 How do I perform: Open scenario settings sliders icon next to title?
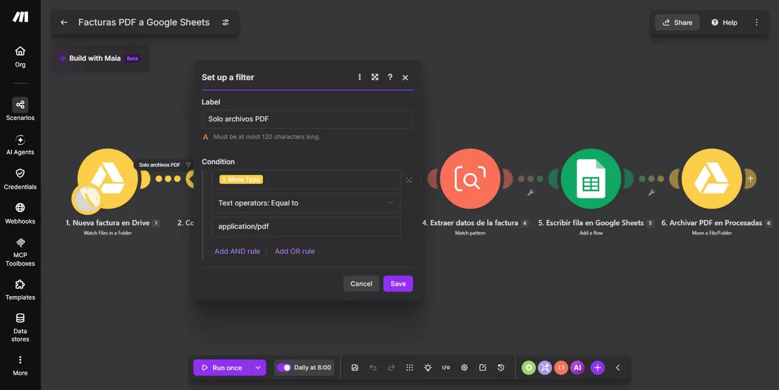click(225, 23)
